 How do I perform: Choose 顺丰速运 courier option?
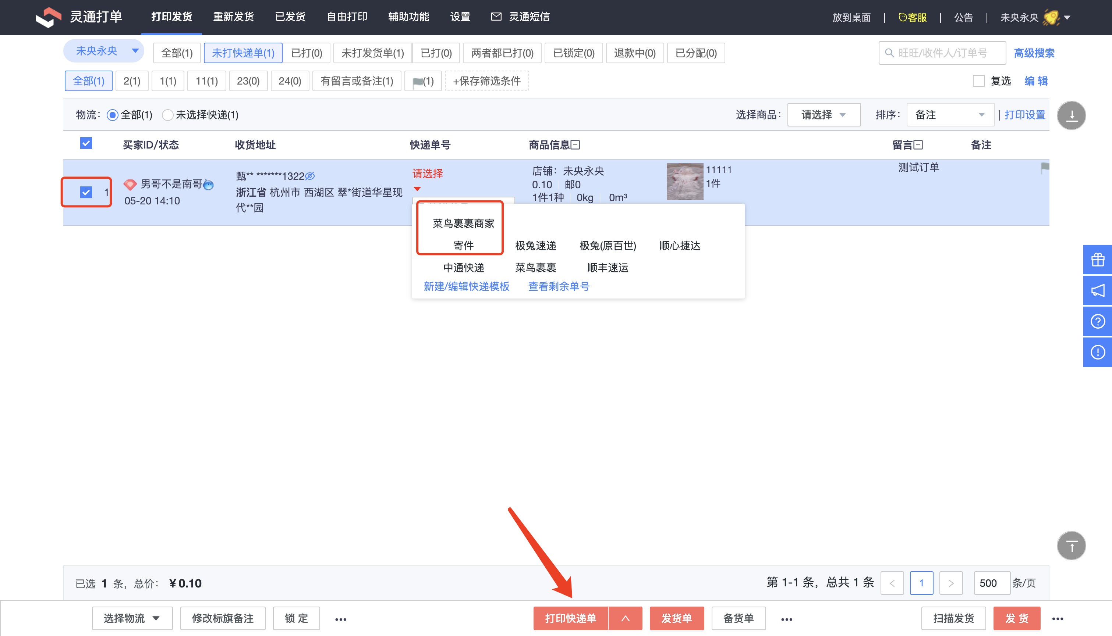(x=607, y=267)
